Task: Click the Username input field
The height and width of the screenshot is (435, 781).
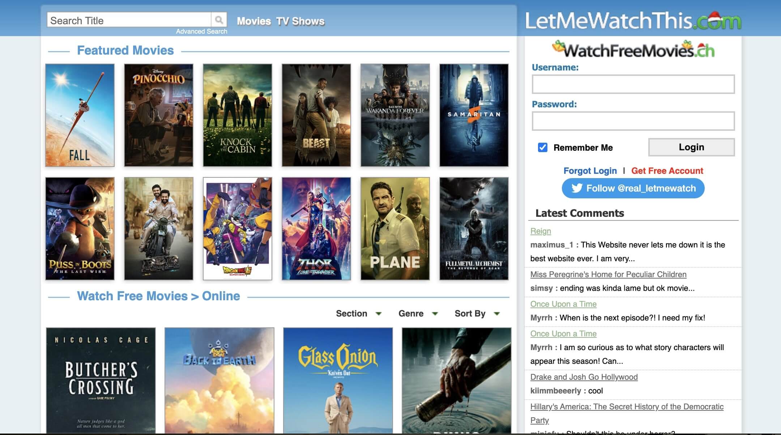Action: [633, 85]
